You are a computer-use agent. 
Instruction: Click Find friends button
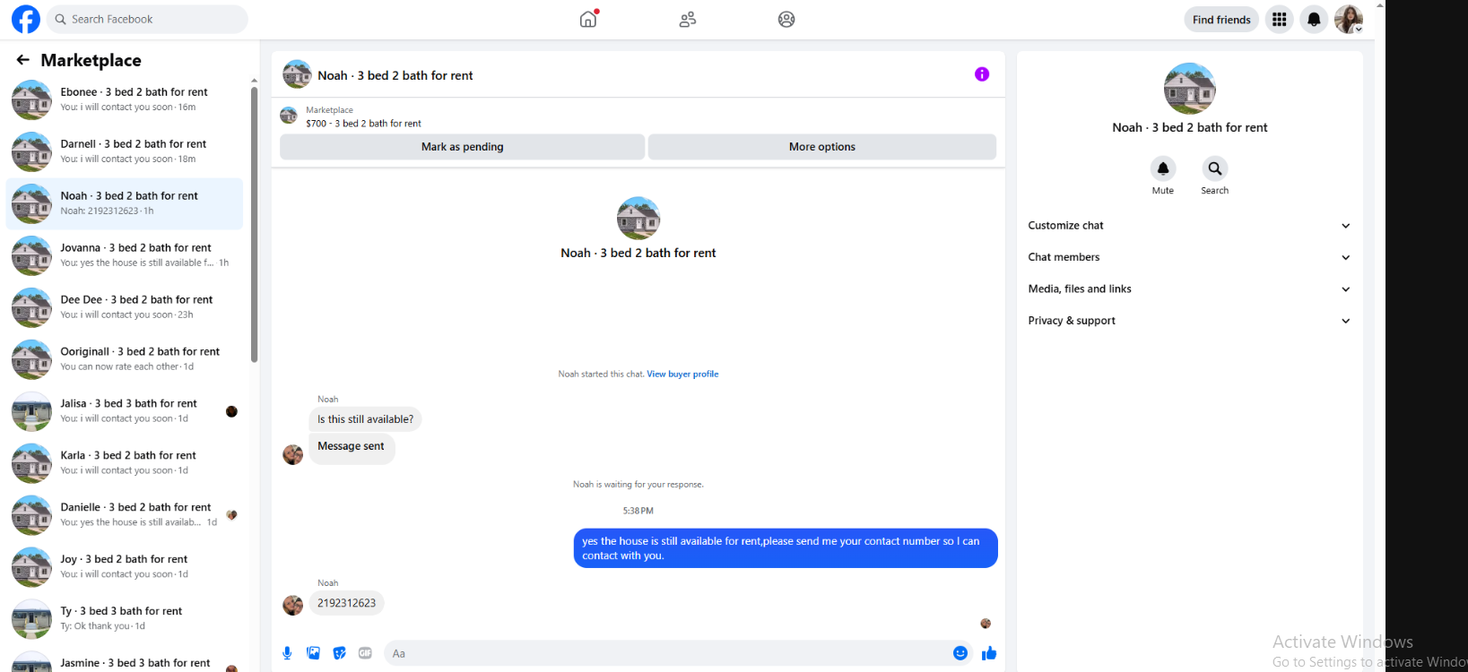coord(1221,19)
